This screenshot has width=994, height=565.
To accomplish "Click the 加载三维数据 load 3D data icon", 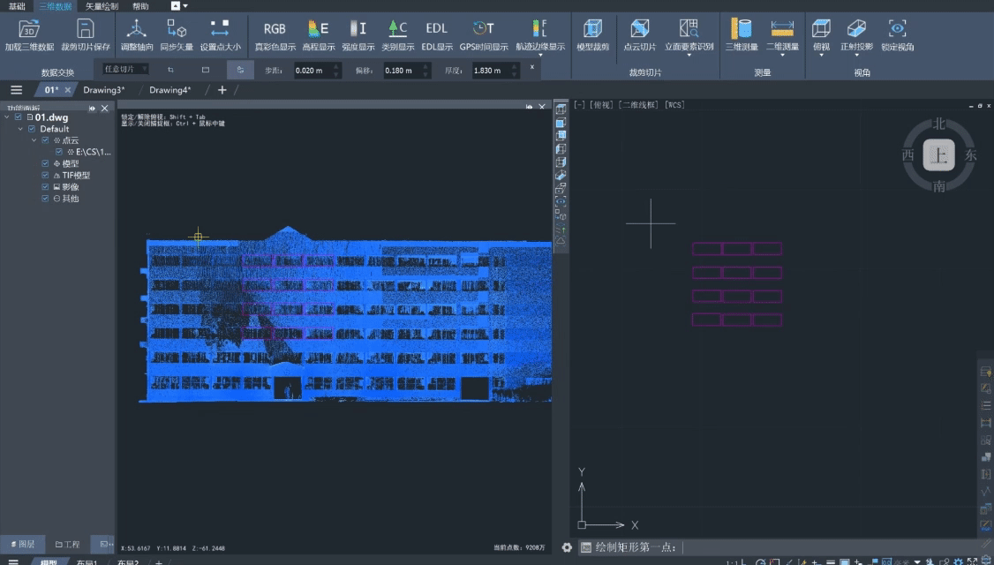I will [x=29, y=29].
